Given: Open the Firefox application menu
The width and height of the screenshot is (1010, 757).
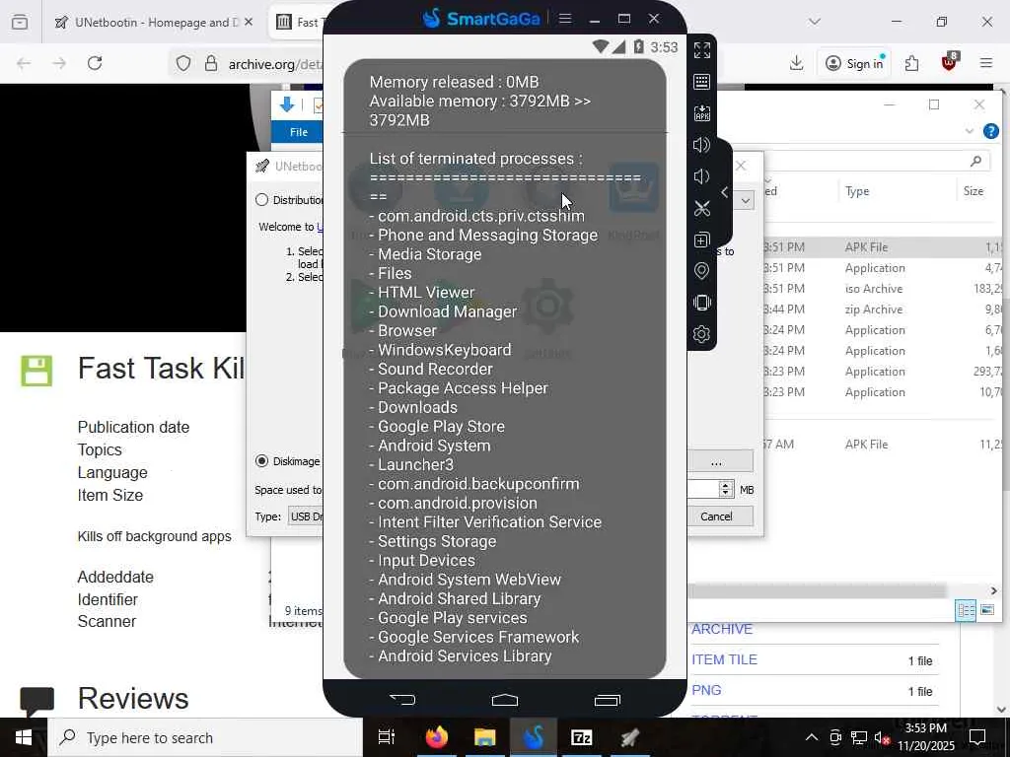Looking at the screenshot, I should pos(986,63).
